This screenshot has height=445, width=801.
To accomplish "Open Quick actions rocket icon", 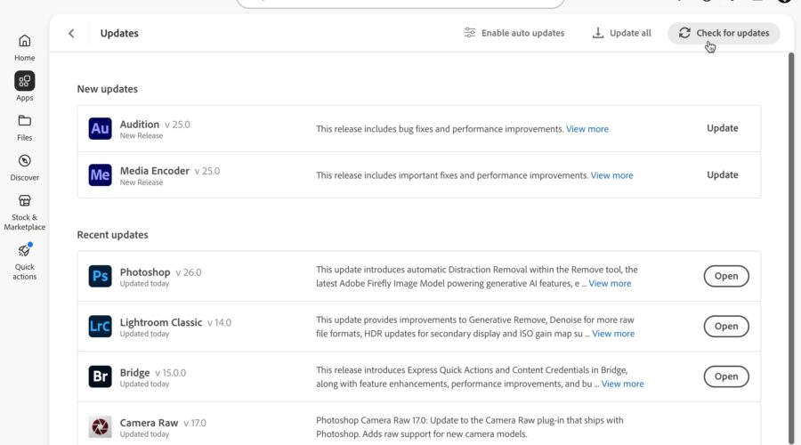I will 25,251.
